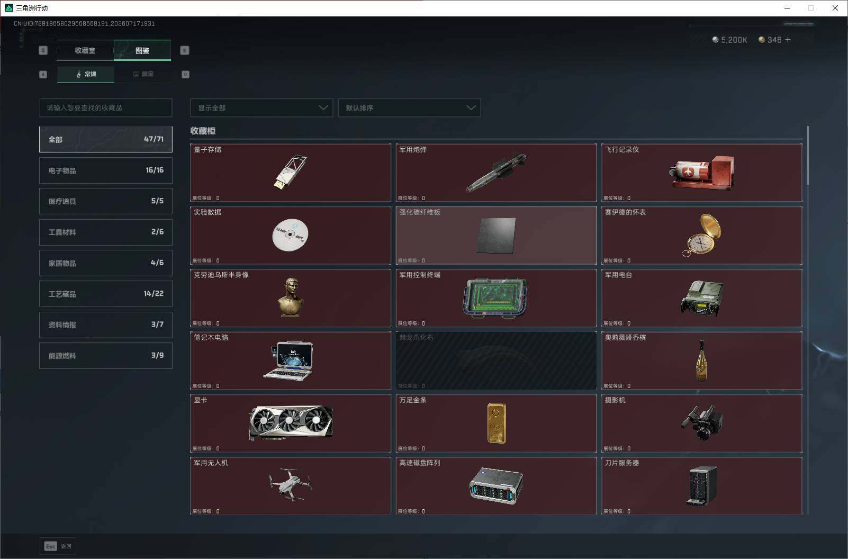The width and height of the screenshot is (848, 559).
Task: Select the 赛伊德的怀表 pocket watch
Action: pyautogui.click(x=702, y=235)
